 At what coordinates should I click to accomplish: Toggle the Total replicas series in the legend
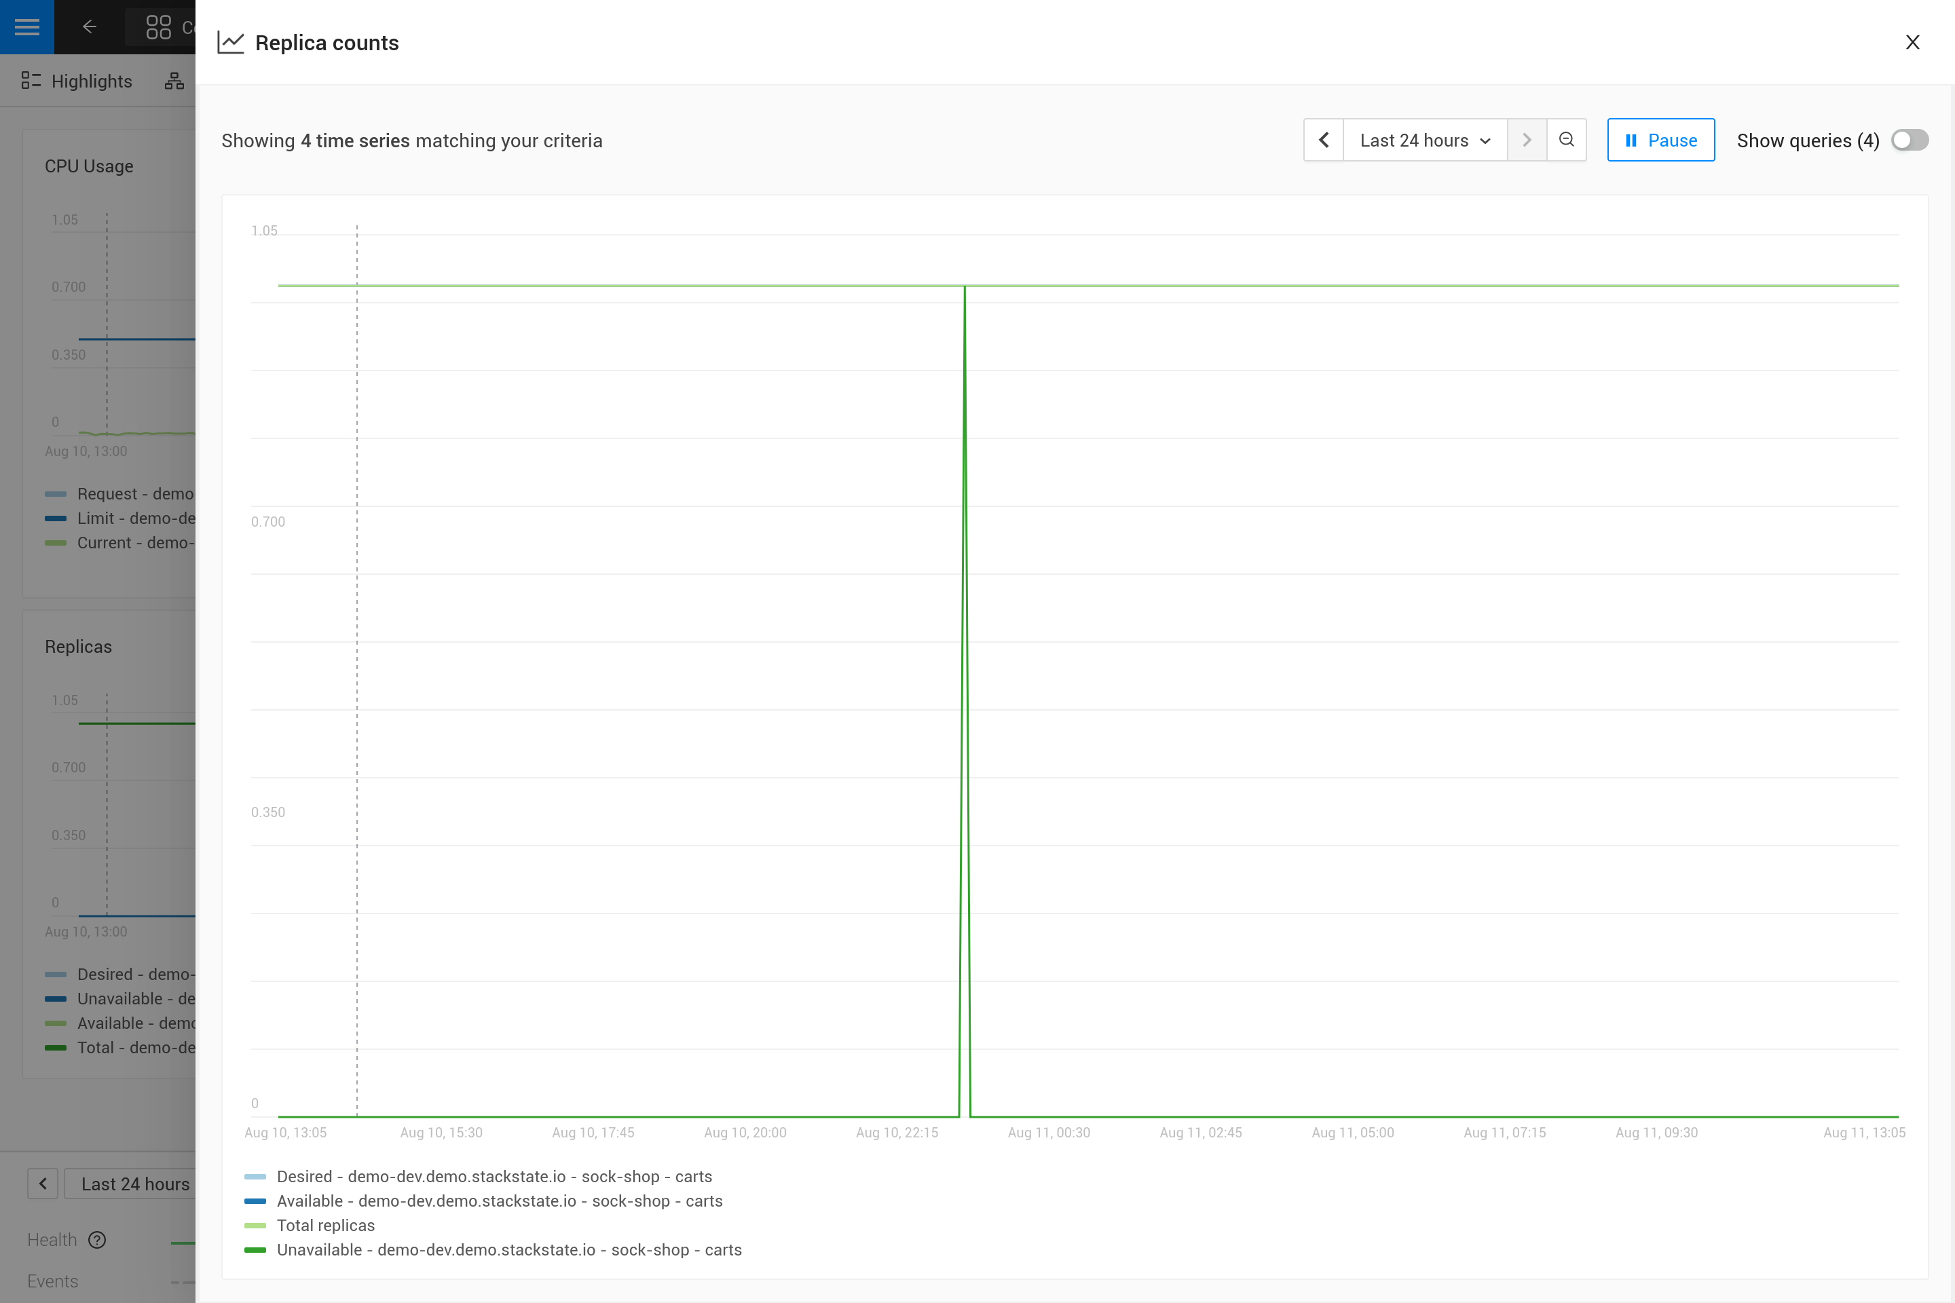click(326, 1225)
